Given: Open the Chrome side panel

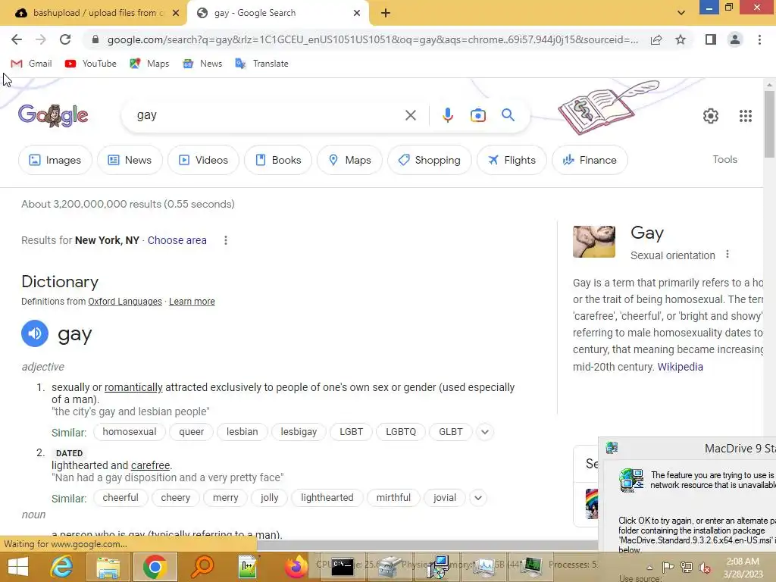Looking at the screenshot, I should pyautogui.click(x=711, y=39).
